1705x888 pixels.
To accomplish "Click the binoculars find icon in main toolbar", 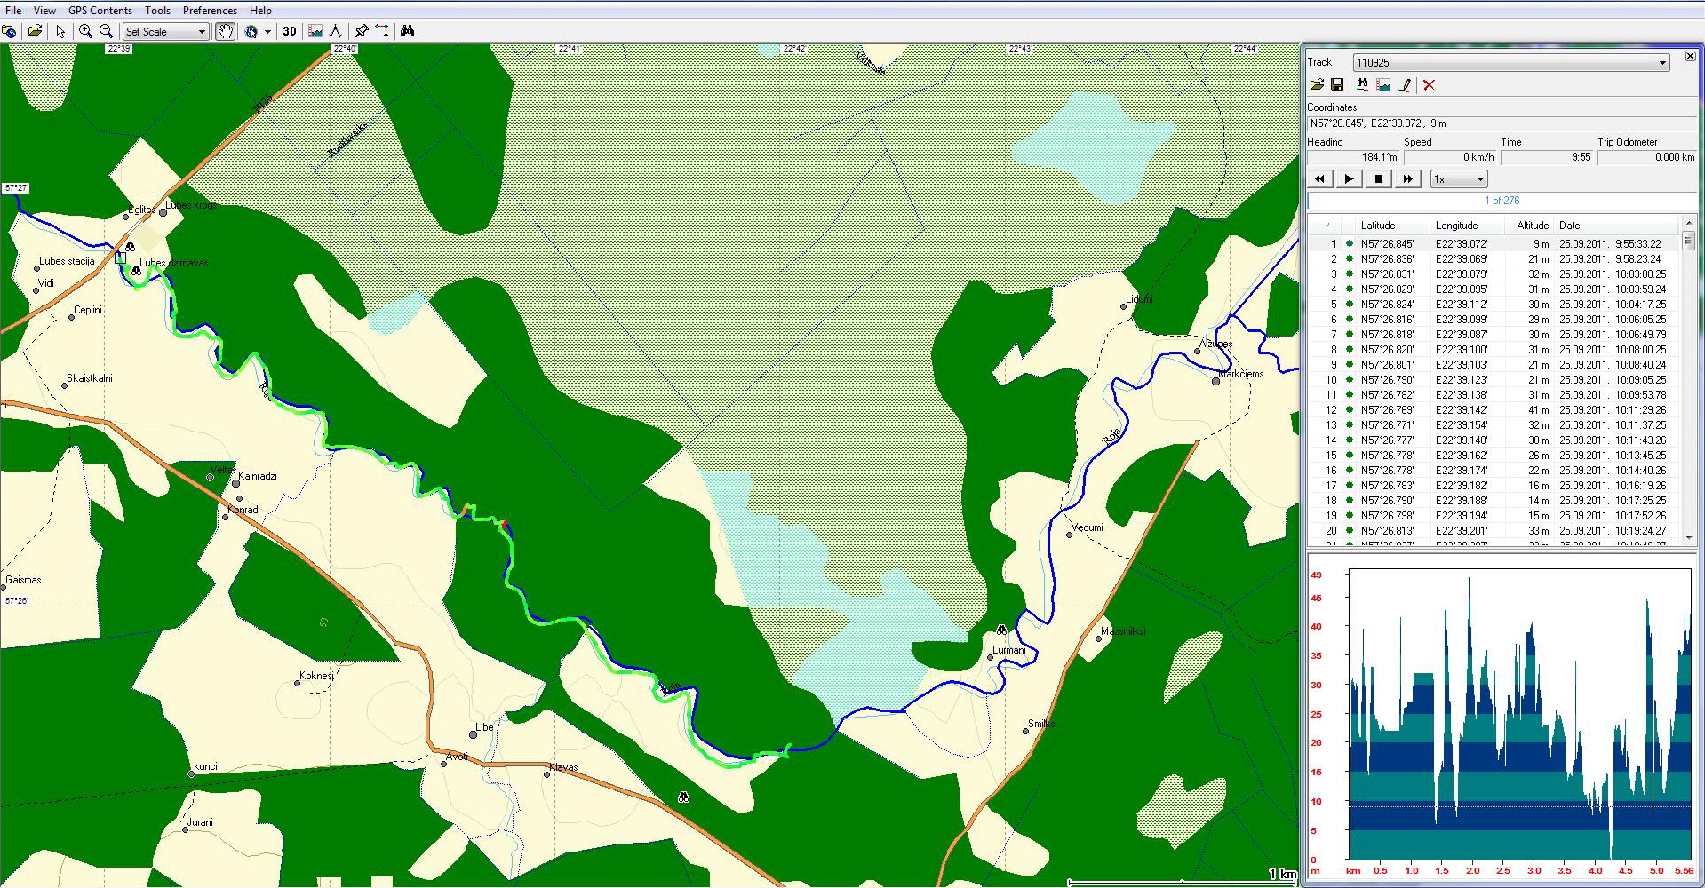I will coord(407,31).
